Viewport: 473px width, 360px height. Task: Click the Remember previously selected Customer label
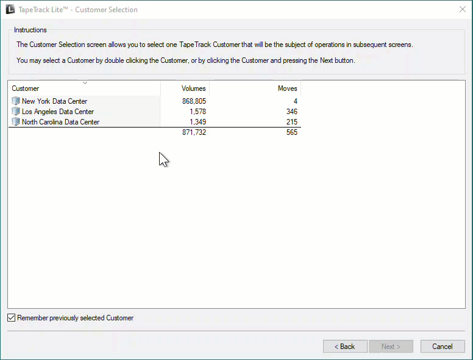pyautogui.click(x=76, y=318)
